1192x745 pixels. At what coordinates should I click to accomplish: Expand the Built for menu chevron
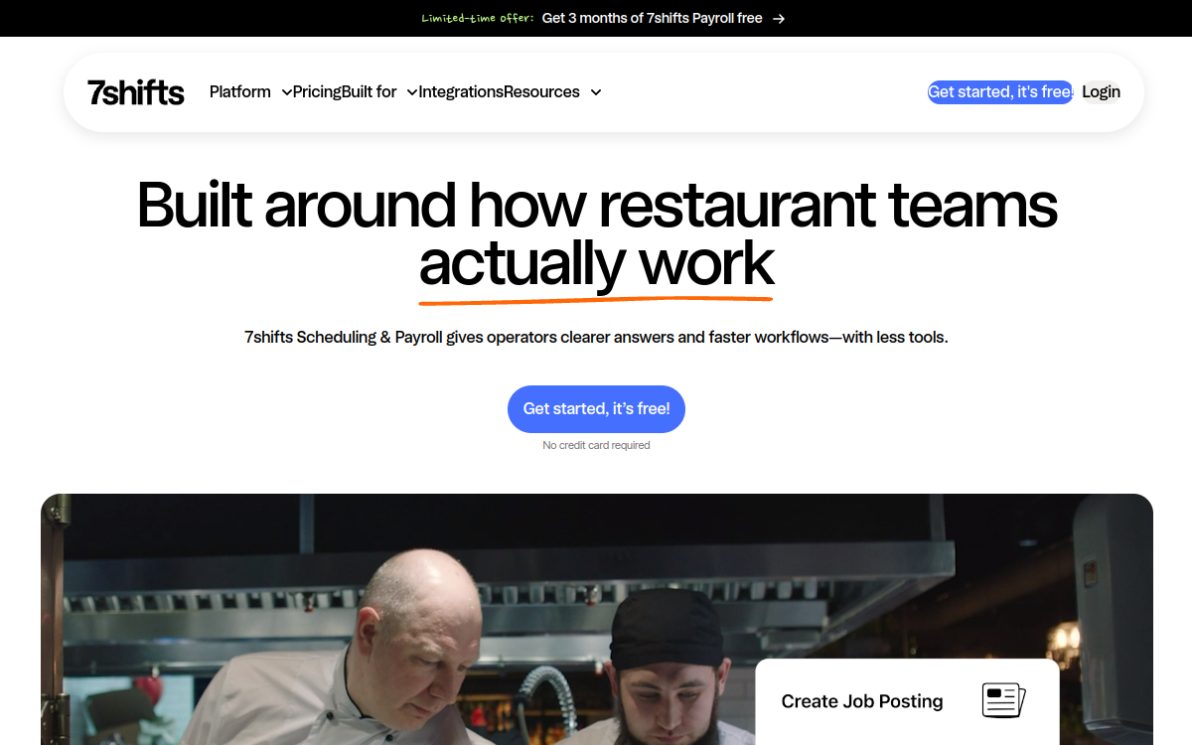pyautogui.click(x=412, y=92)
